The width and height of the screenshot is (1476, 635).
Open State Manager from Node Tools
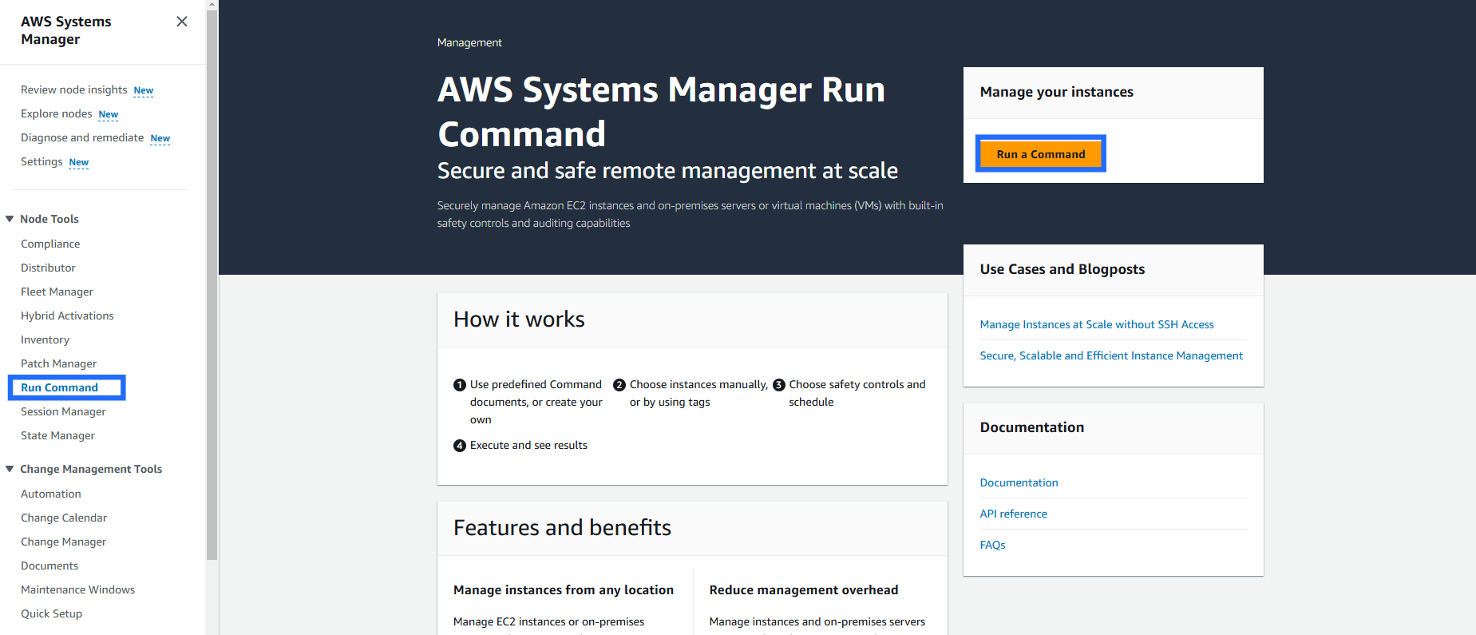point(57,435)
